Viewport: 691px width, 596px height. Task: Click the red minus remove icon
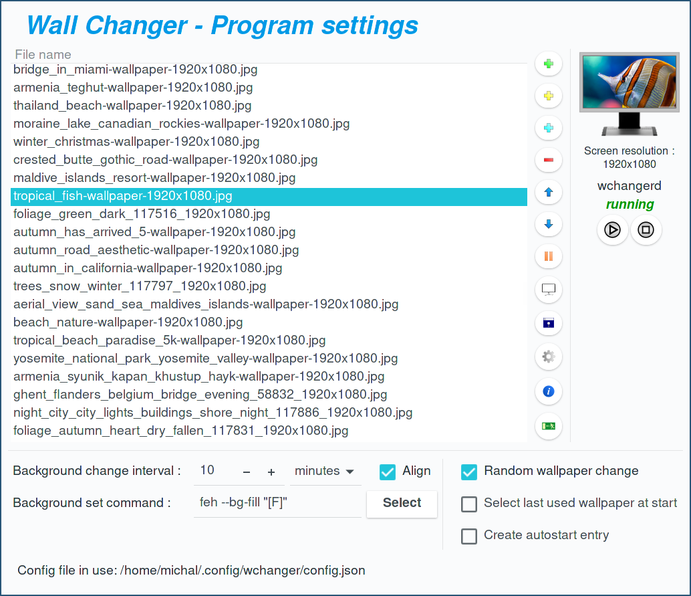549,161
